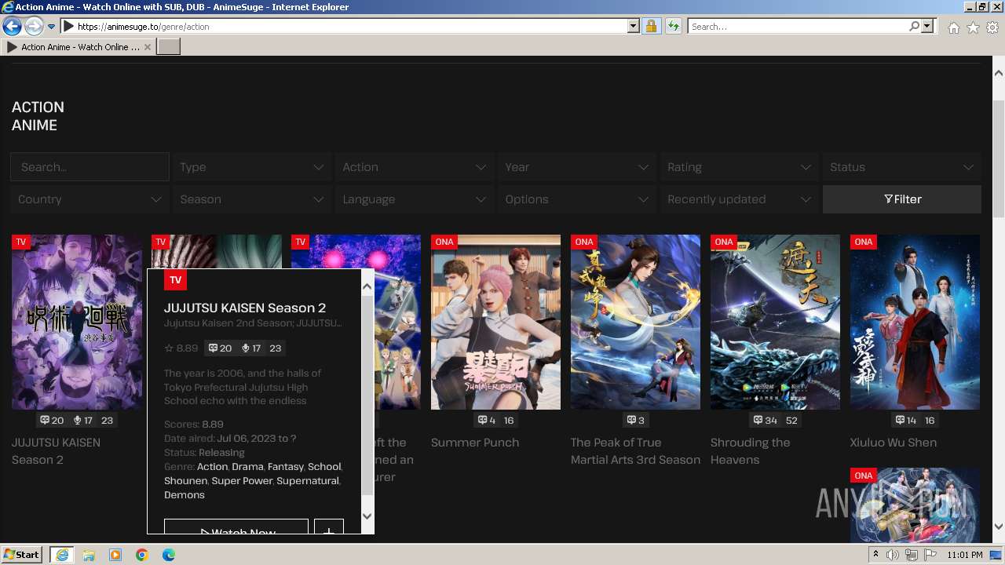Open the Windows Start menu
Viewport: 1005px width, 565px height.
point(22,555)
